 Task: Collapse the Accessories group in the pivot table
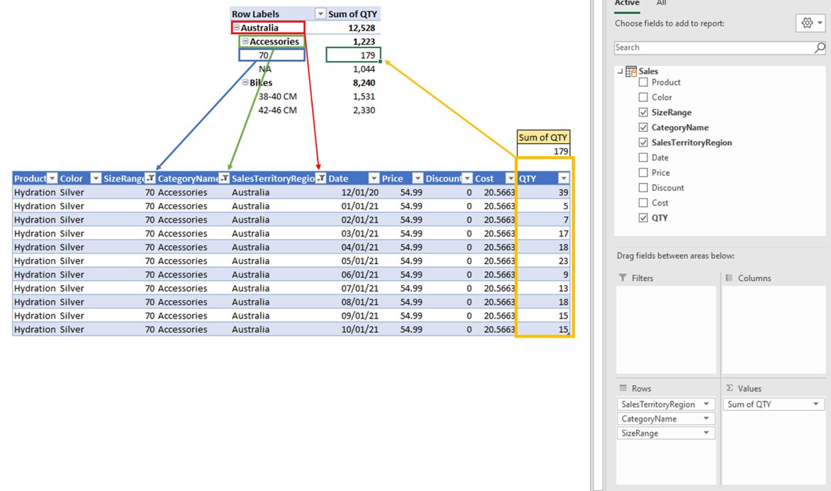[x=245, y=41]
